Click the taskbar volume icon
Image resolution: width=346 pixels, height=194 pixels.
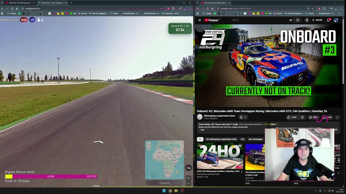332,191
